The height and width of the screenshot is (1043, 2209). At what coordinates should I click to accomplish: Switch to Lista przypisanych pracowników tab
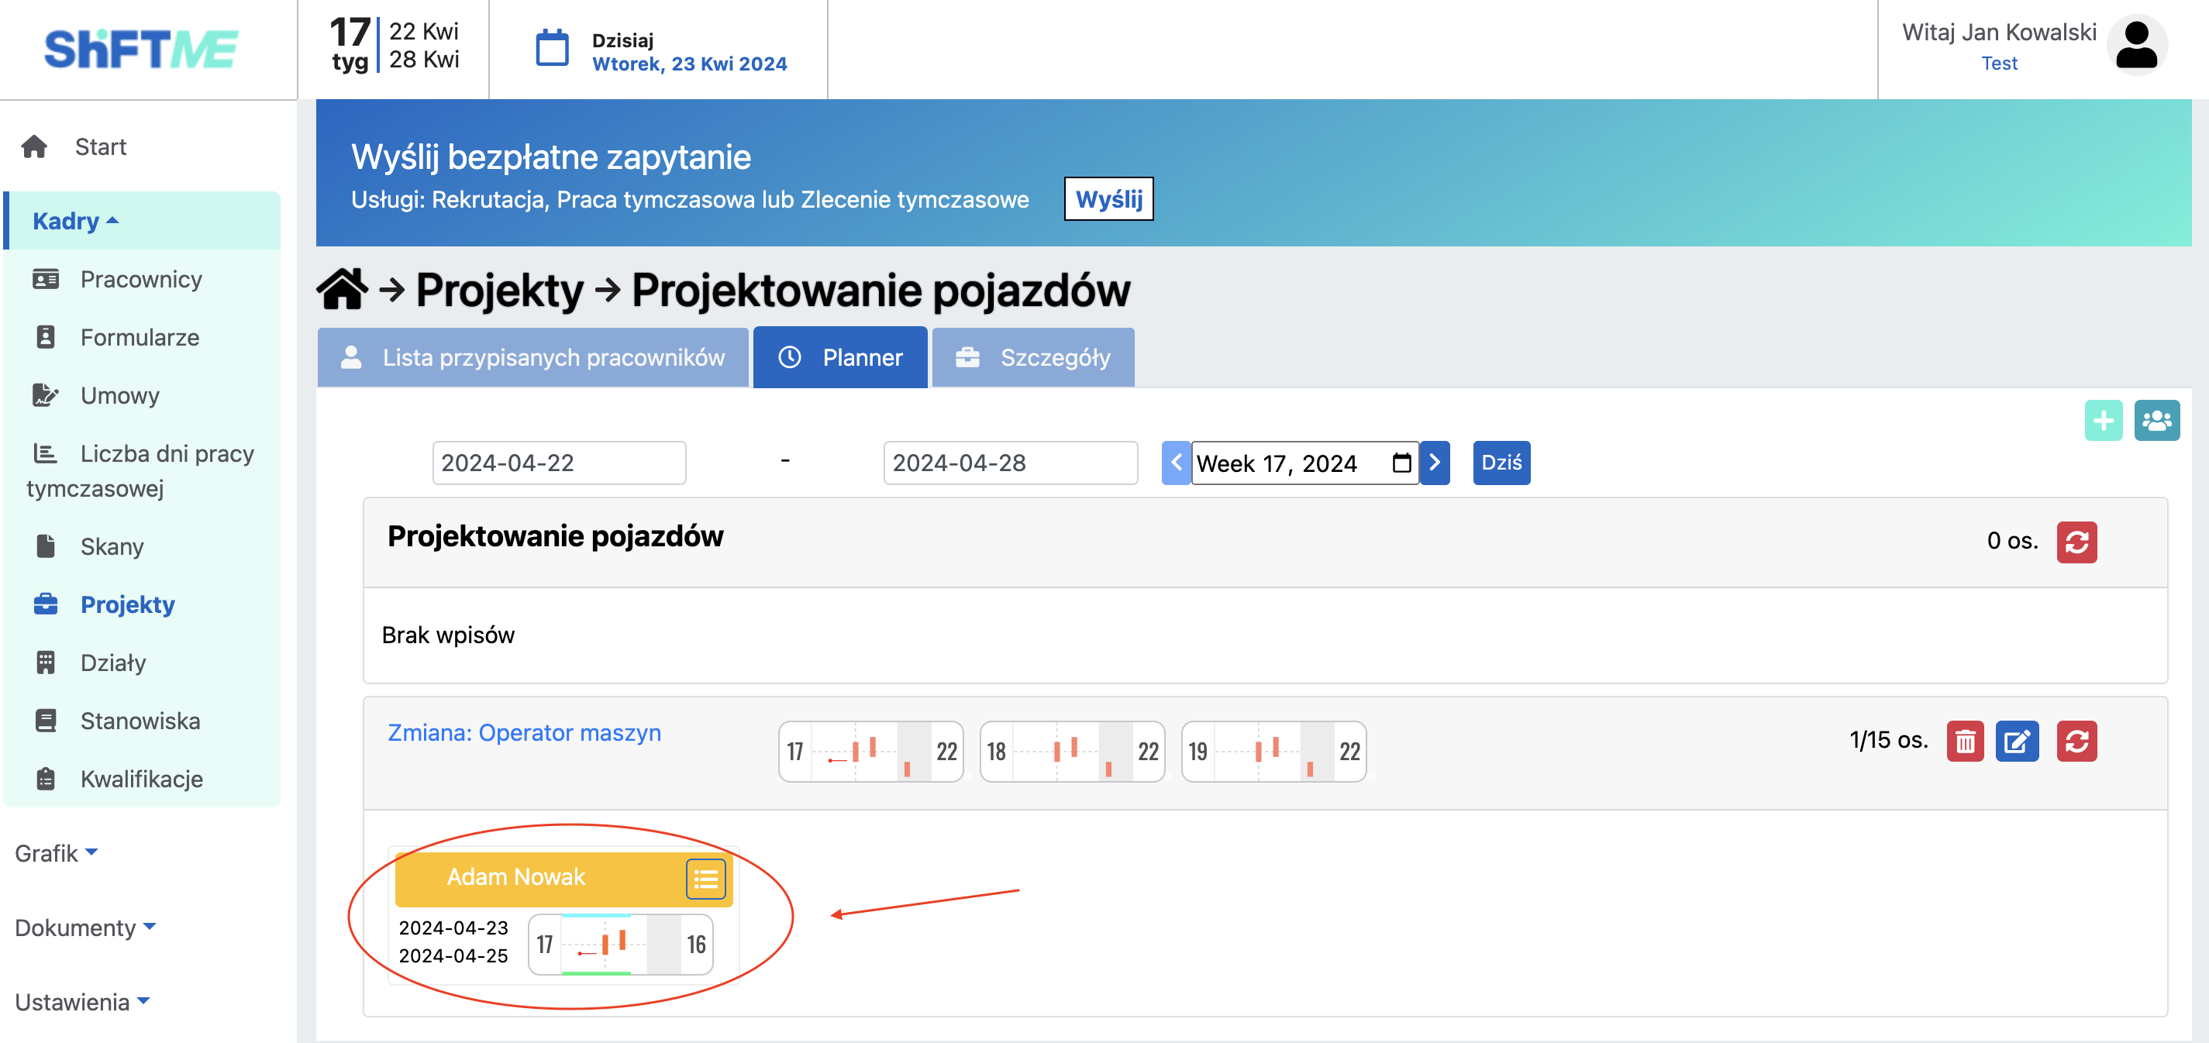[x=532, y=357]
